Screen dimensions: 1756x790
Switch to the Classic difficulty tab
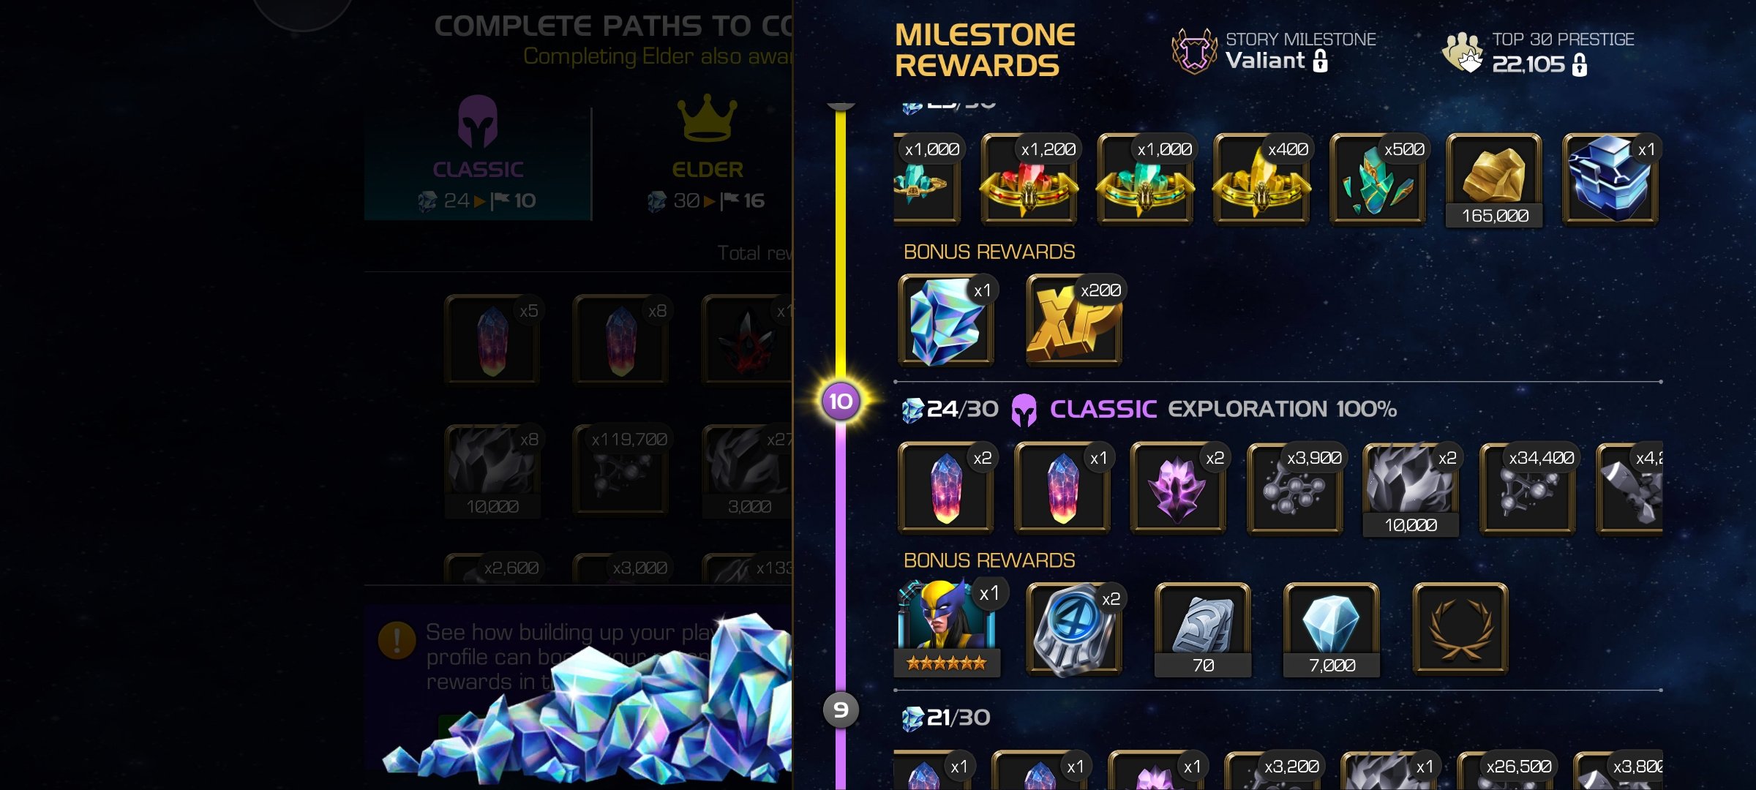[x=478, y=155]
